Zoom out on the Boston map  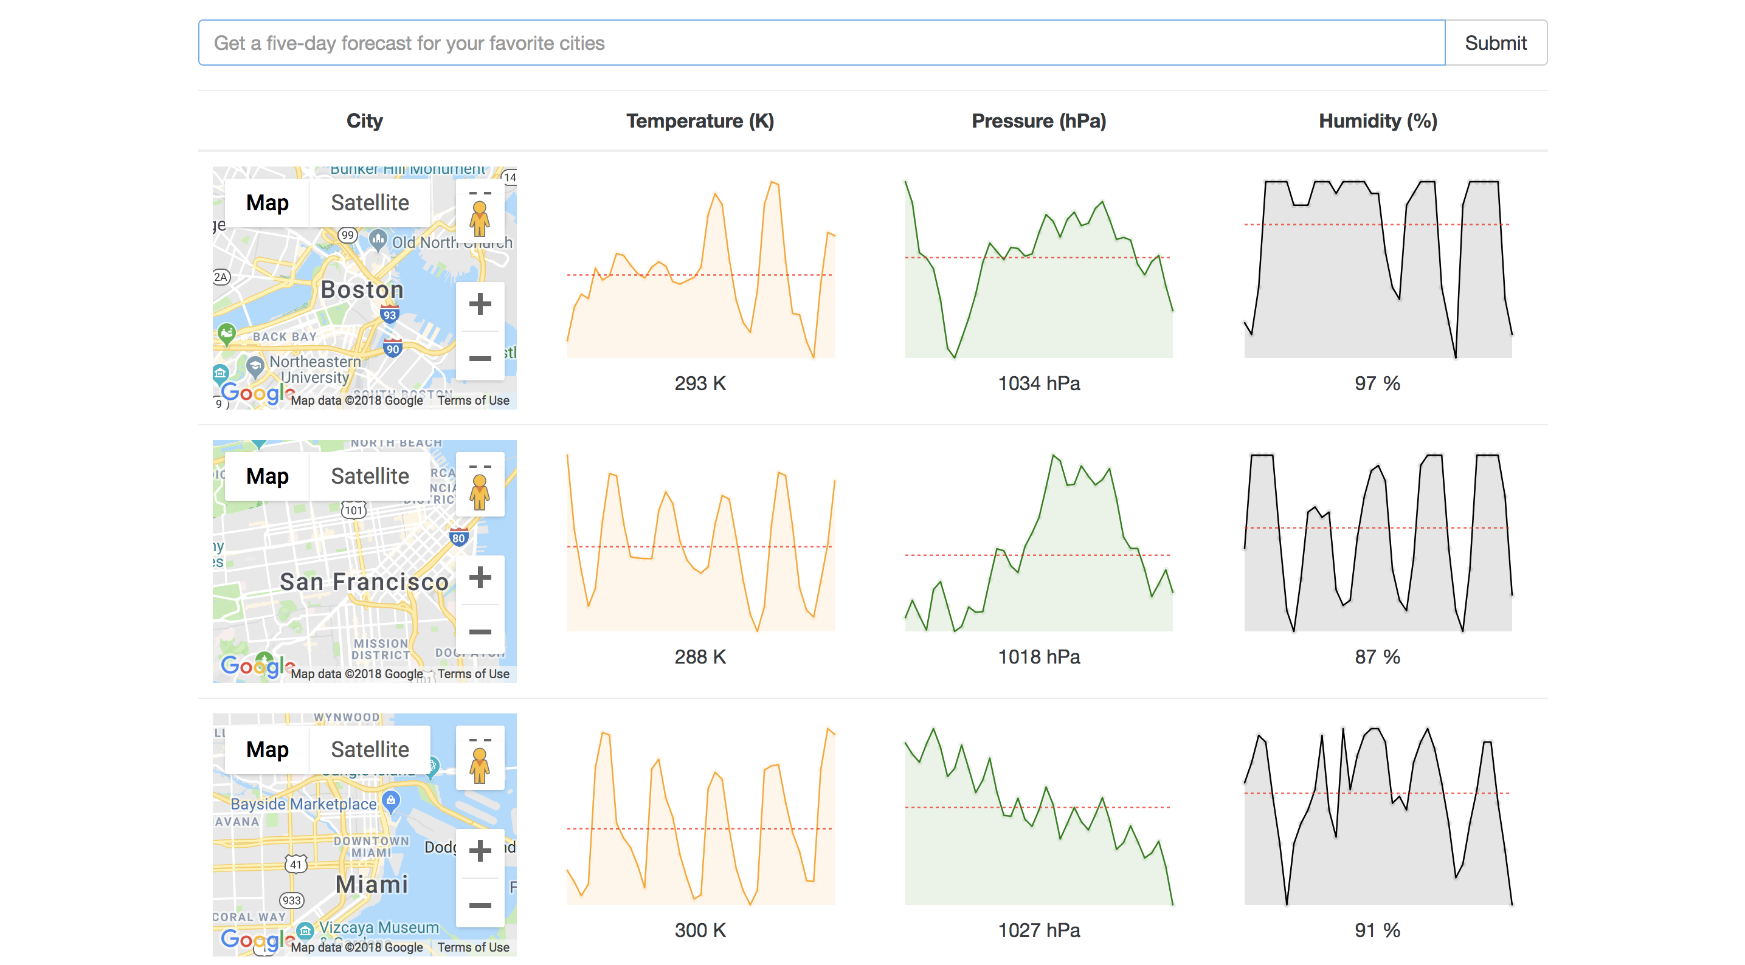click(x=480, y=357)
